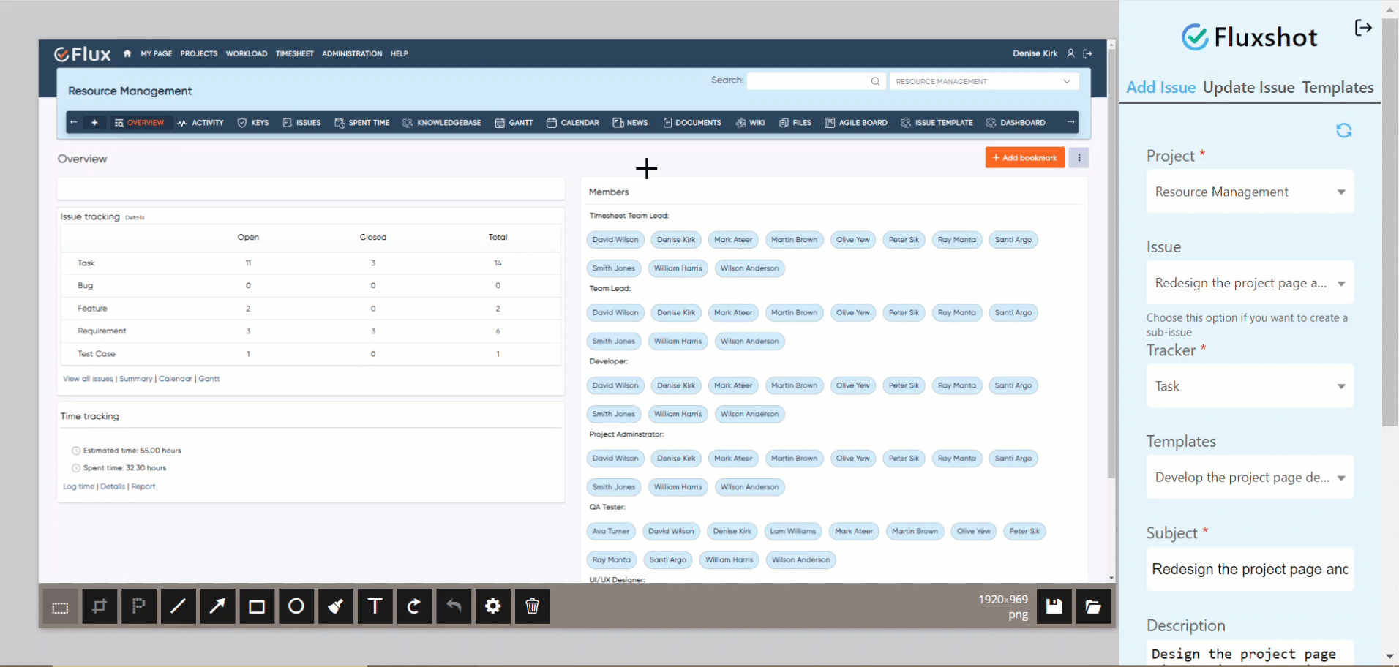The image size is (1399, 667).
Task: Open the Templates tab in Fluxshot
Action: click(x=1337, y=88)
